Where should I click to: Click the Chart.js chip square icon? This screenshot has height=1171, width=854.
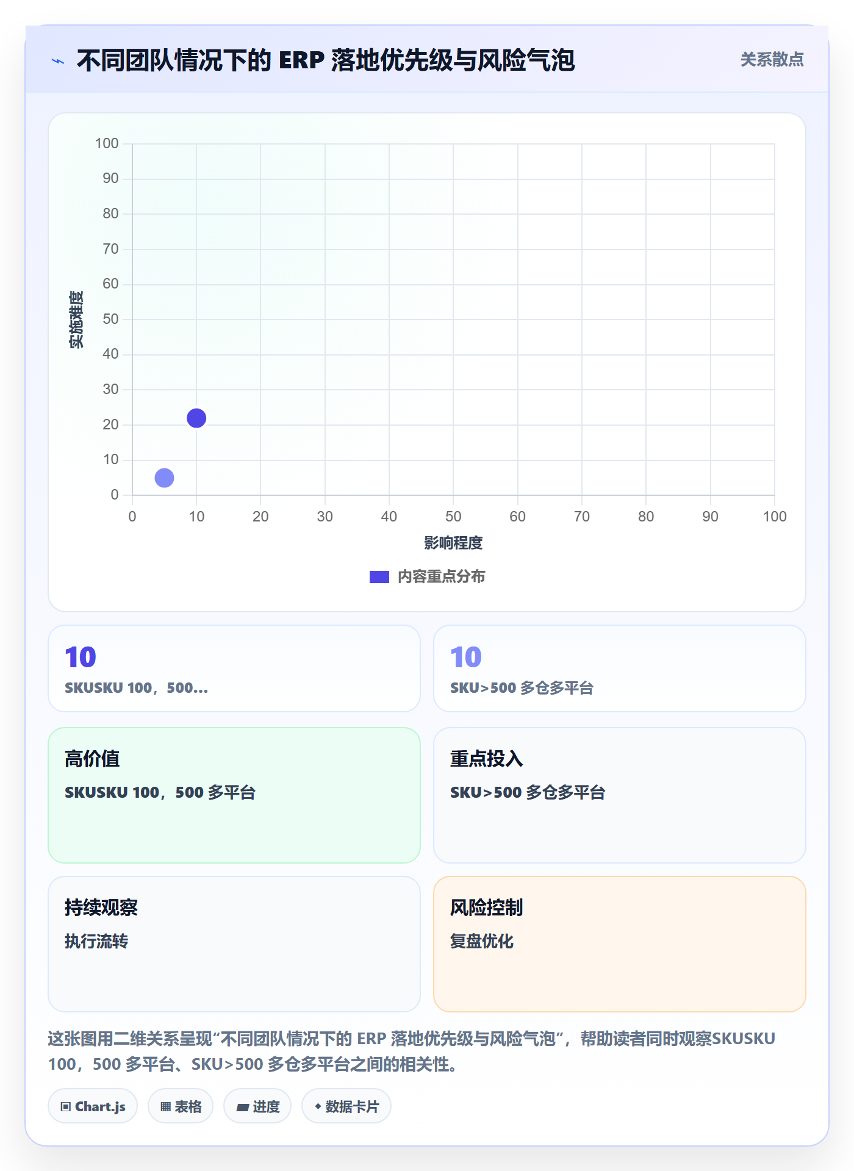(x=66, y=1107)
